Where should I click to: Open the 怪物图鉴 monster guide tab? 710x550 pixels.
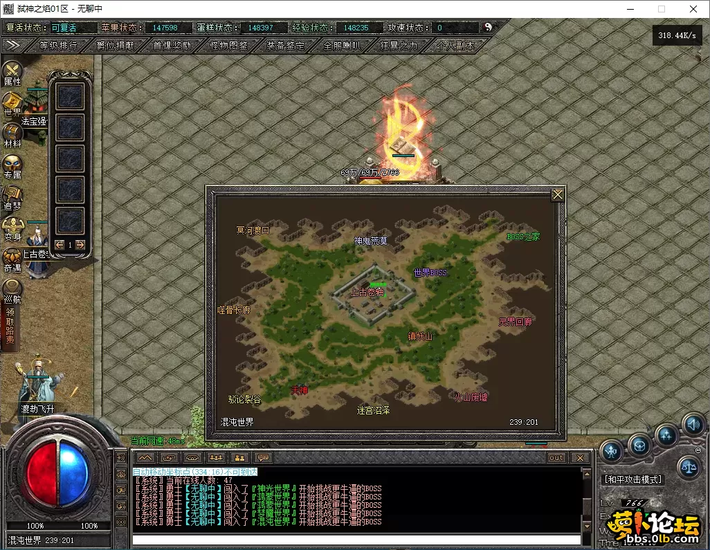(x=228, y=46)
